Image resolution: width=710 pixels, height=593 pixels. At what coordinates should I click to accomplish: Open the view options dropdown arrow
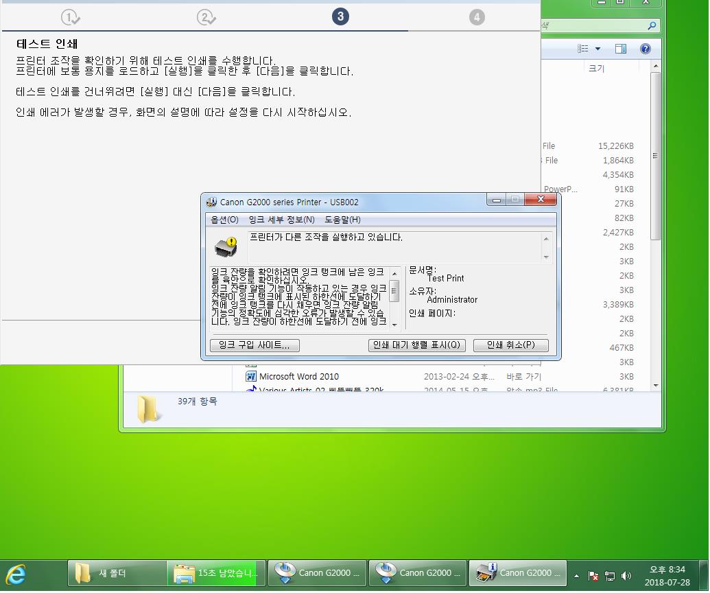pyautogui.click(x=597, y=49)
